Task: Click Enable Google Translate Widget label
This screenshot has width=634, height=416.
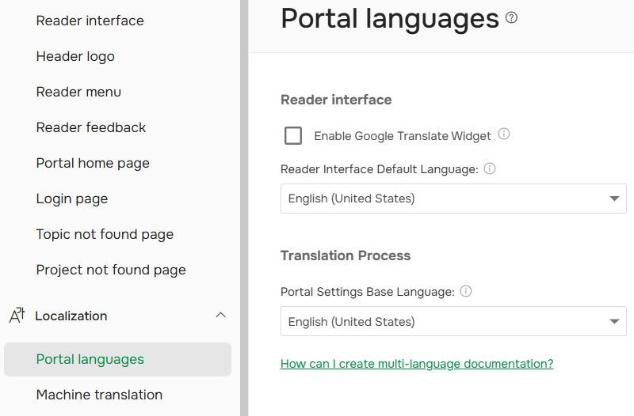Action: [403, 136]
